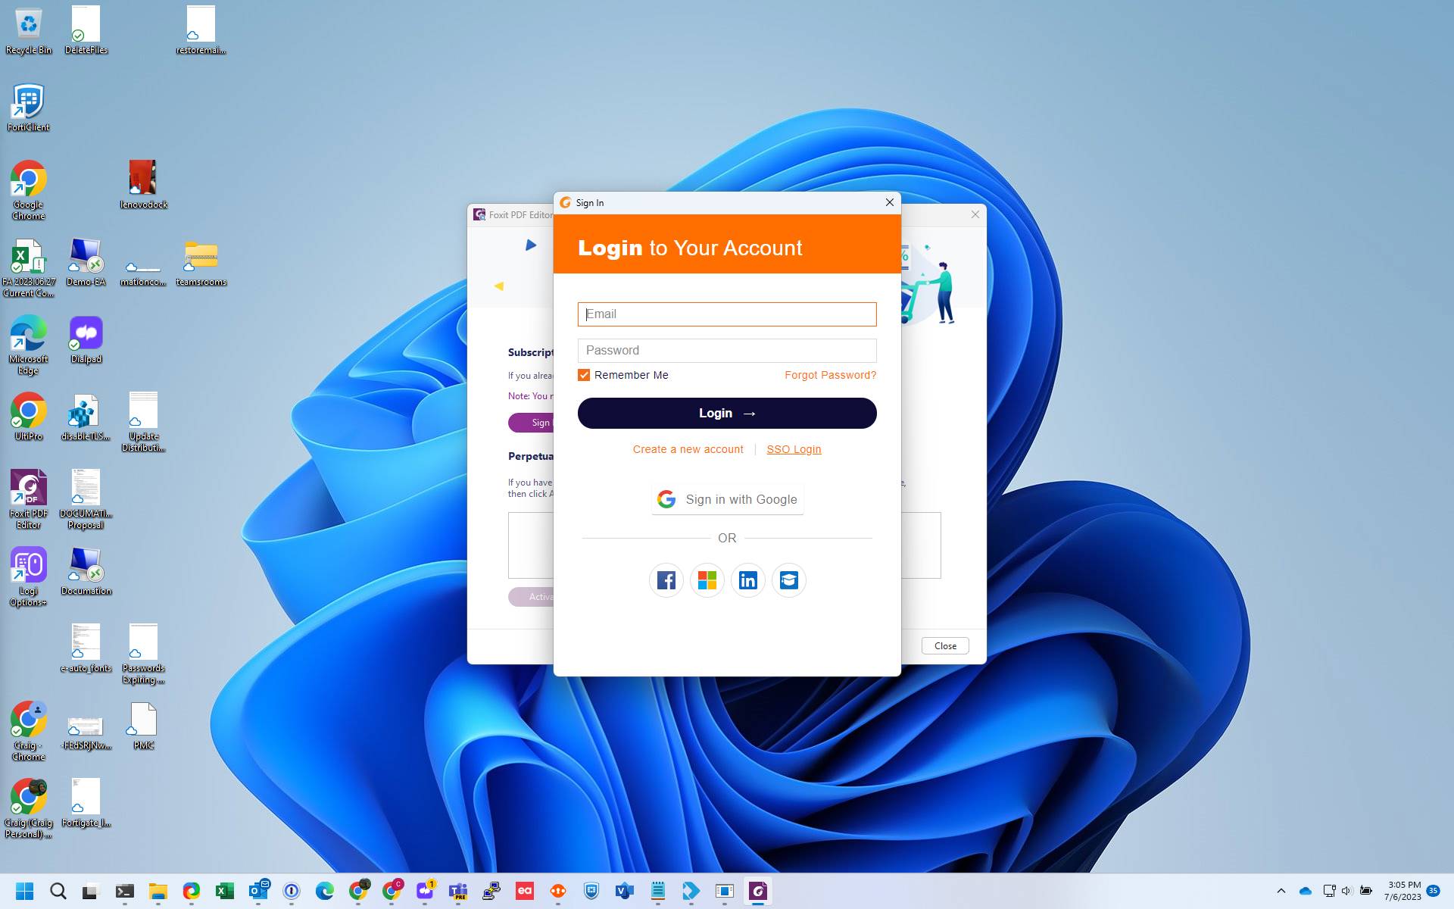Click the Password input field
1454x909 pixels.
tap(727, 351)
